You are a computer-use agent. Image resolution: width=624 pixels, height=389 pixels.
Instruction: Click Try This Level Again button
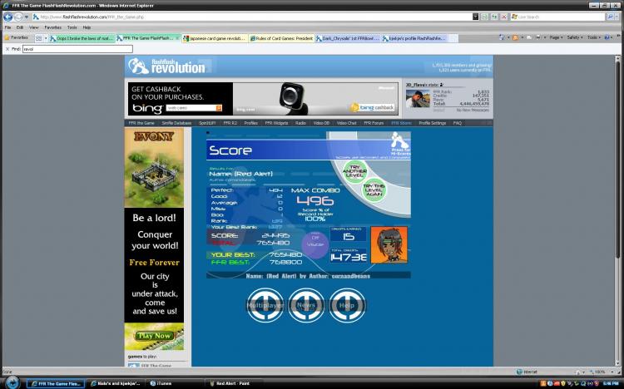coord(374,190)
